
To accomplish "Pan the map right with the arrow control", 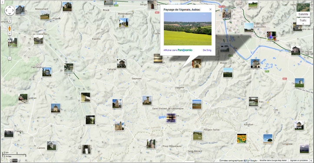I will click(13, 10).
